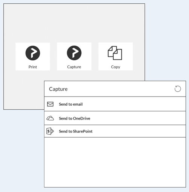This screenshot has height=192, width=189.
Task: Tap the round PaperCut logo above Print
Action: coord(33,53)
